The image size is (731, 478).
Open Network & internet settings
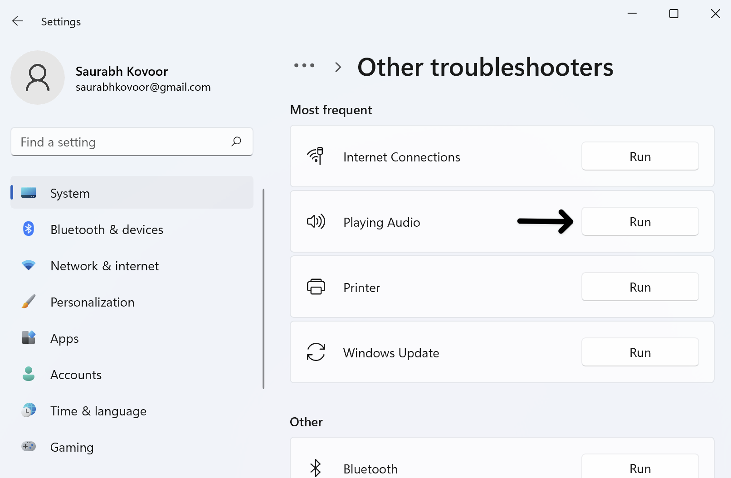click(x=132, y=265)
